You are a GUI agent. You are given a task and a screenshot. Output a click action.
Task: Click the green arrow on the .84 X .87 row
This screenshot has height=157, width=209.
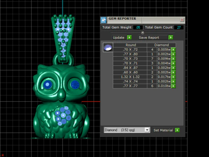[x=173, y=68]
